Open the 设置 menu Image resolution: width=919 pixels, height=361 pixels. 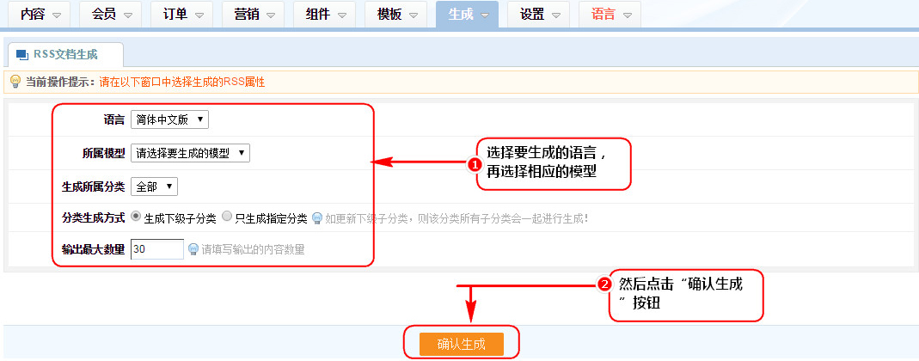(x=539, y=15)
